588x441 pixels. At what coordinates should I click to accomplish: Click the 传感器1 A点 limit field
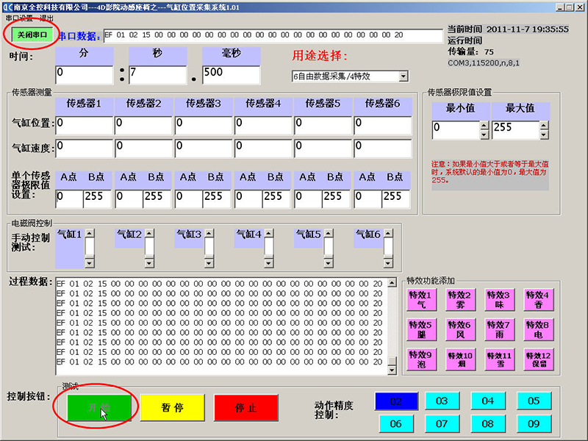tap(69, 196)
